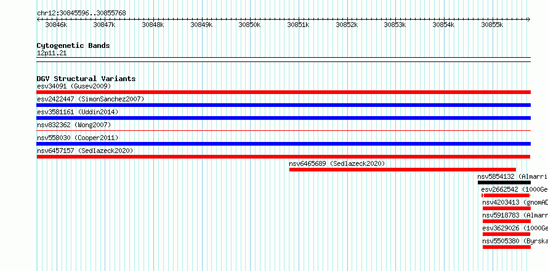The height and width of the screenshot is (271, 548).
Task: Click the 12p11.21 band label
Action: (x=52, y=53)
